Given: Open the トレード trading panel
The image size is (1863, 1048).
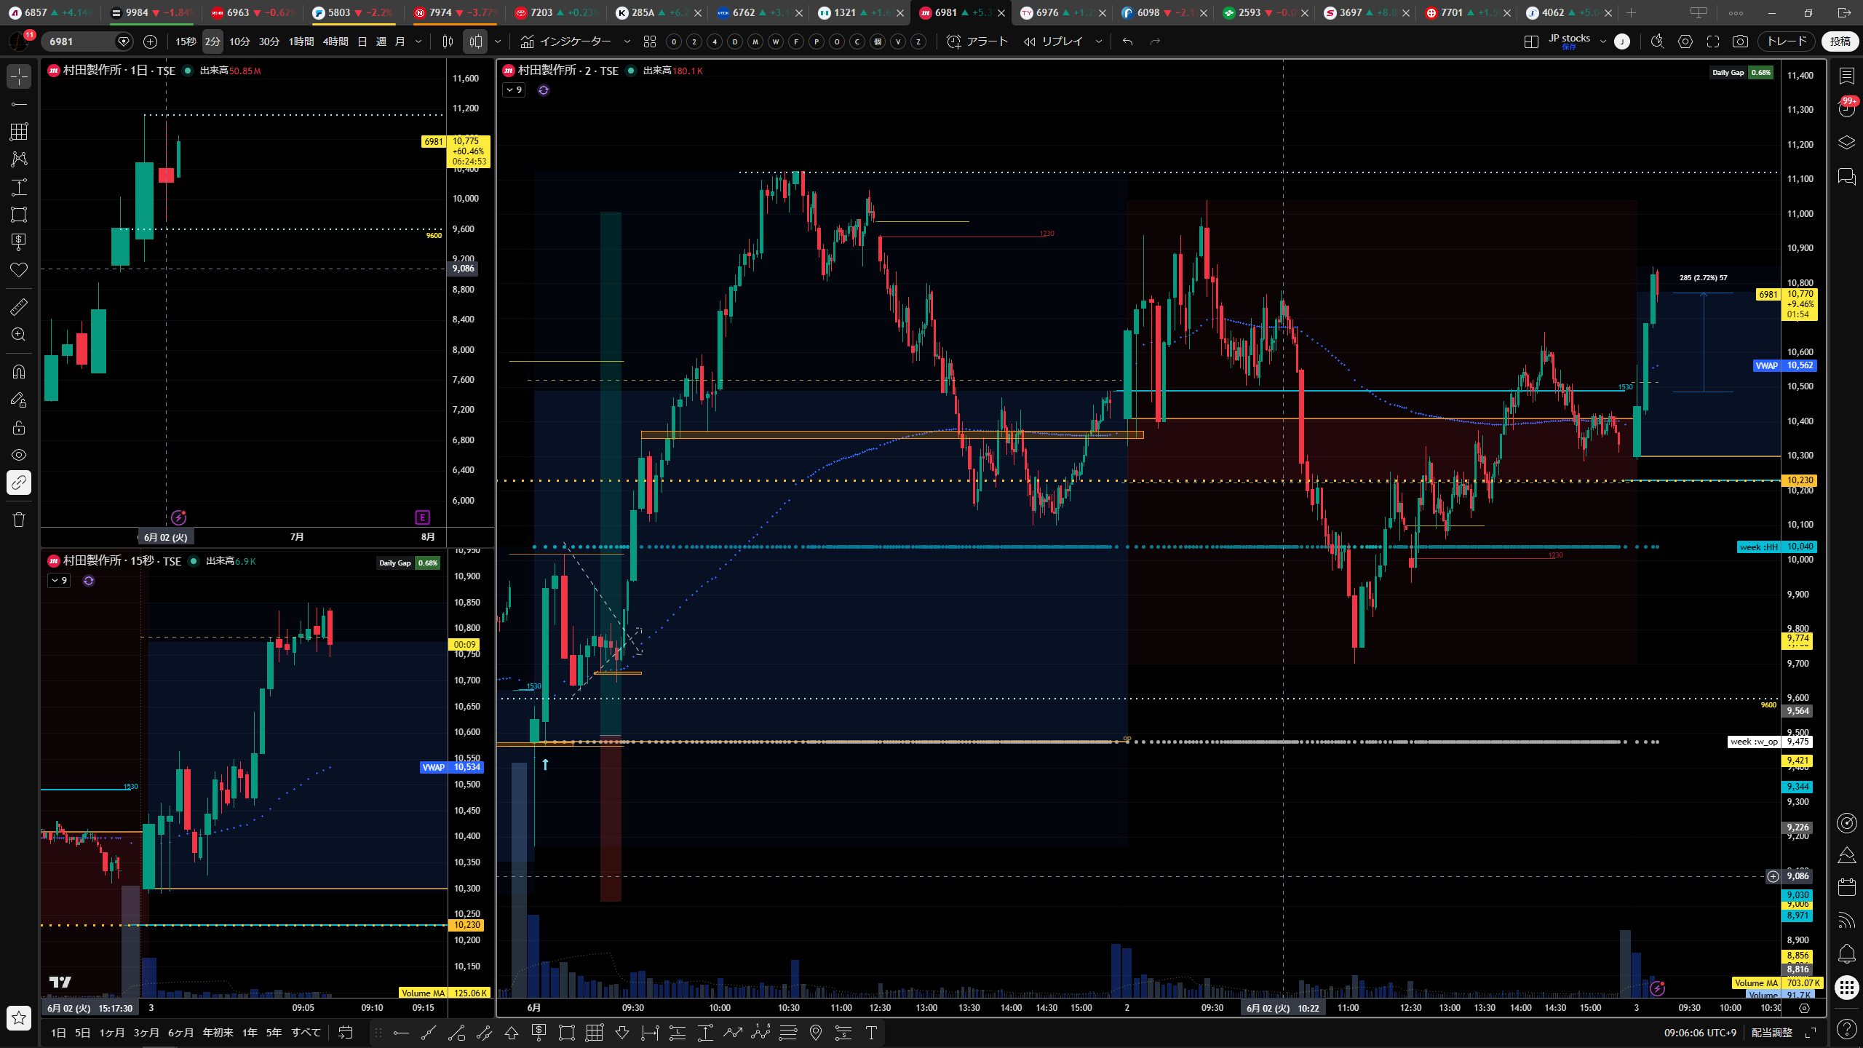Looking at the screenshot, I should point(1787,41).
